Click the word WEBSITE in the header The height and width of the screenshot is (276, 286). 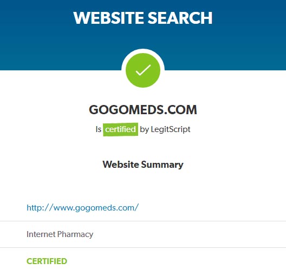pos(108,18)
